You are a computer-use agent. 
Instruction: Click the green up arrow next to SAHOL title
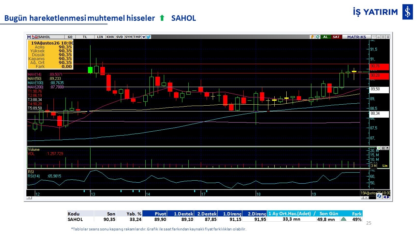pos(162,18)
